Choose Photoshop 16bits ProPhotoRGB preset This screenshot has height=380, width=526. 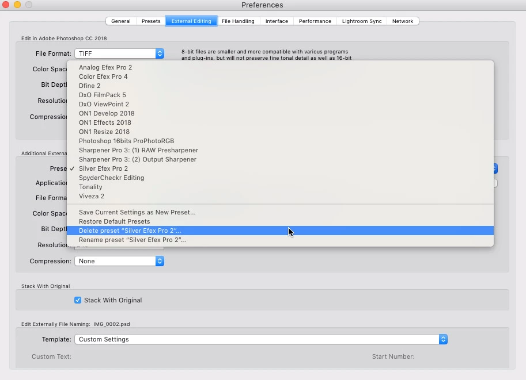click(x=280, y=141)
